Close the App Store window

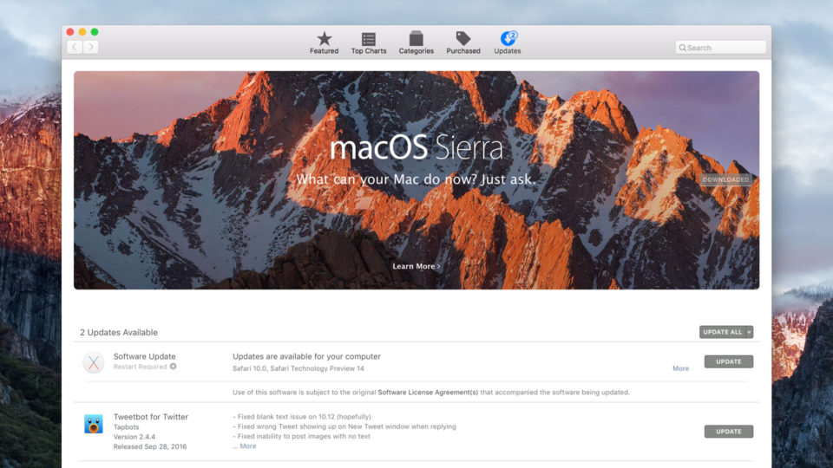point(70,32)
